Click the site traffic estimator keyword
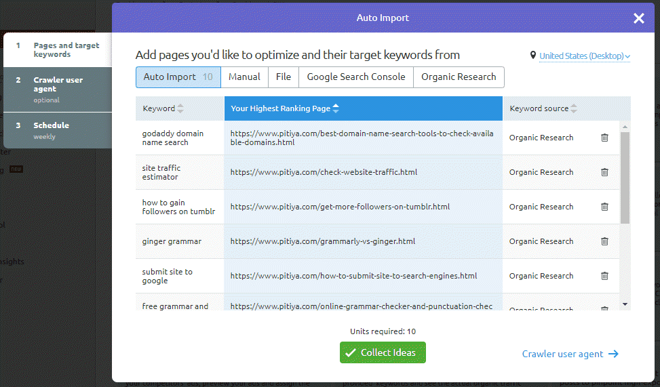The image size is (660, 387). tap(161, 172)
